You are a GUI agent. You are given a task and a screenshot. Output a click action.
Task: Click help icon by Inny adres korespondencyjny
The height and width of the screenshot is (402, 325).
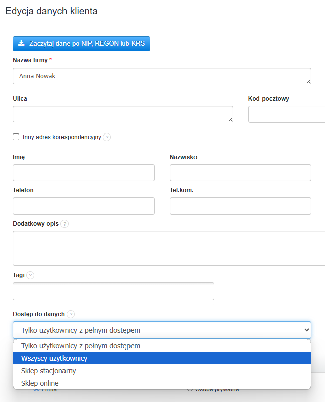[107, 137]
